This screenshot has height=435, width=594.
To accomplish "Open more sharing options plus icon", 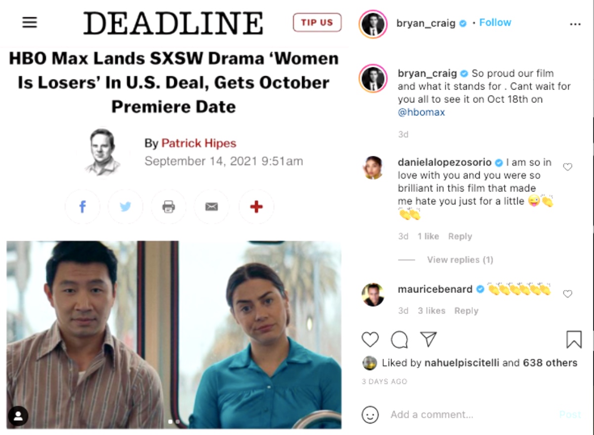I will point(256,207).
